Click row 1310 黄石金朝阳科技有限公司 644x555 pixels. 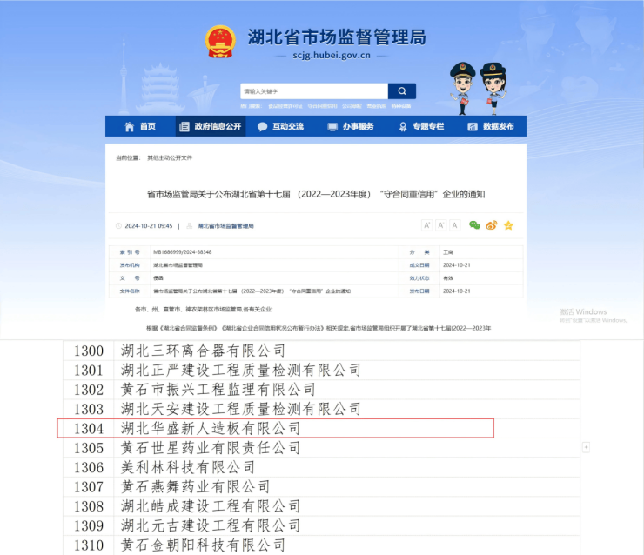pyautogui.click(x=321, y=545)
